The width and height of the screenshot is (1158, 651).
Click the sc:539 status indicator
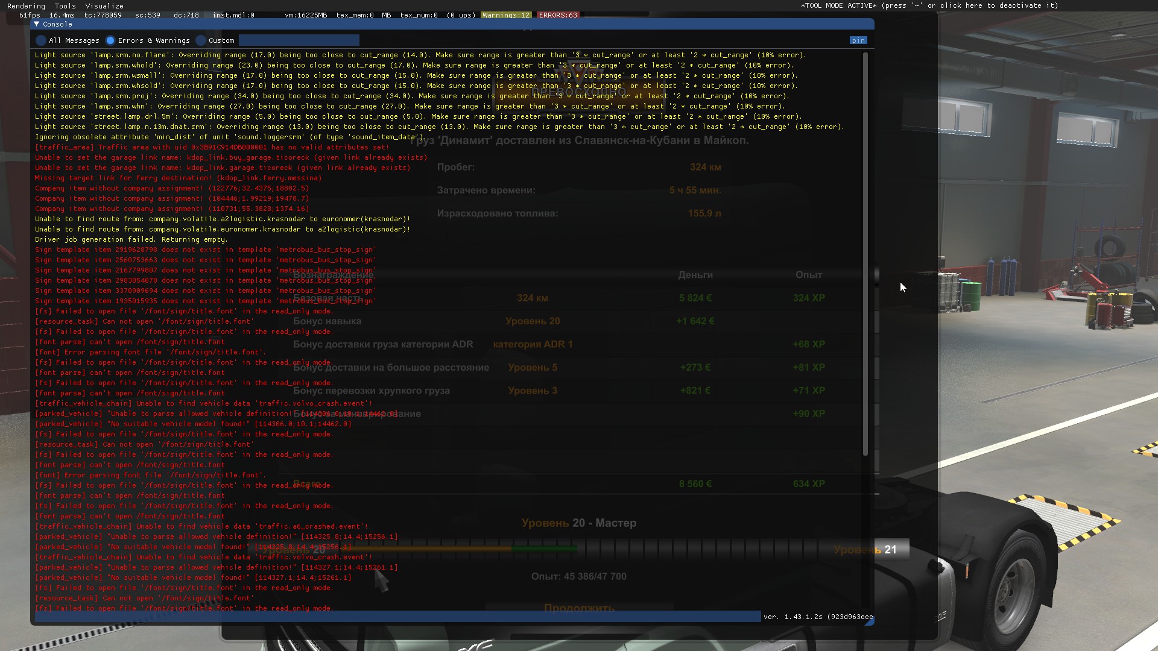(145, 15)
